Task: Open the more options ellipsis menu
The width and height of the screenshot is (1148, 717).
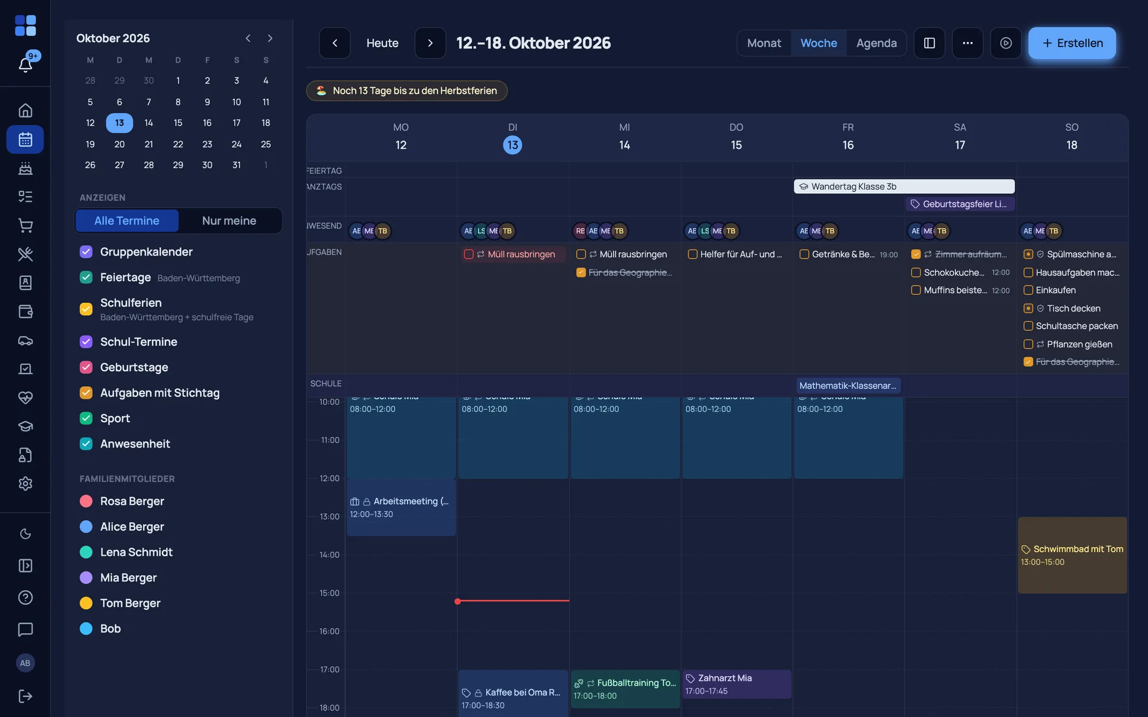Action: pyautogui.click(x=968, y=43)
